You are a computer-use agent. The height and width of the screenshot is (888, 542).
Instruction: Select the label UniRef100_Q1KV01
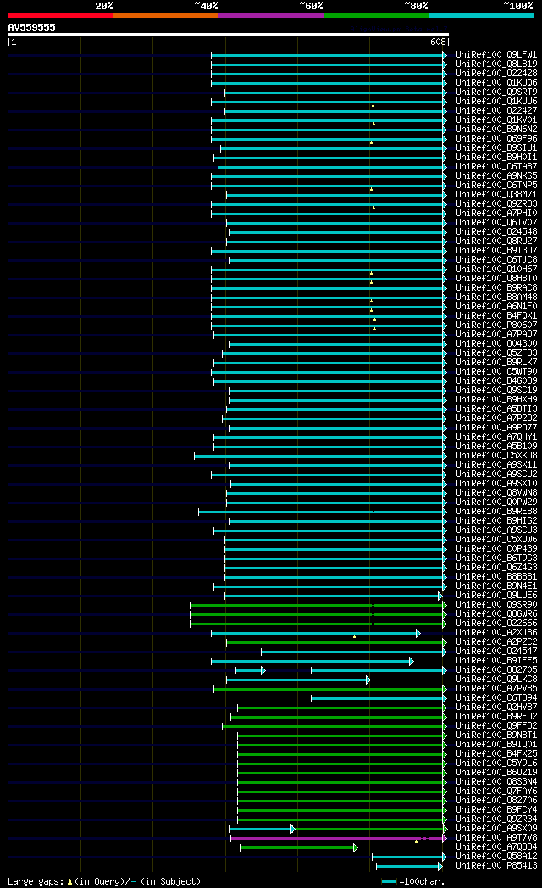496,120
